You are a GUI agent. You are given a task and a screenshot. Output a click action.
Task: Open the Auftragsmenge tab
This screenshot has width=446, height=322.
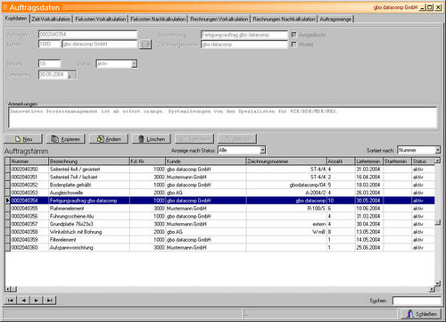335,19
